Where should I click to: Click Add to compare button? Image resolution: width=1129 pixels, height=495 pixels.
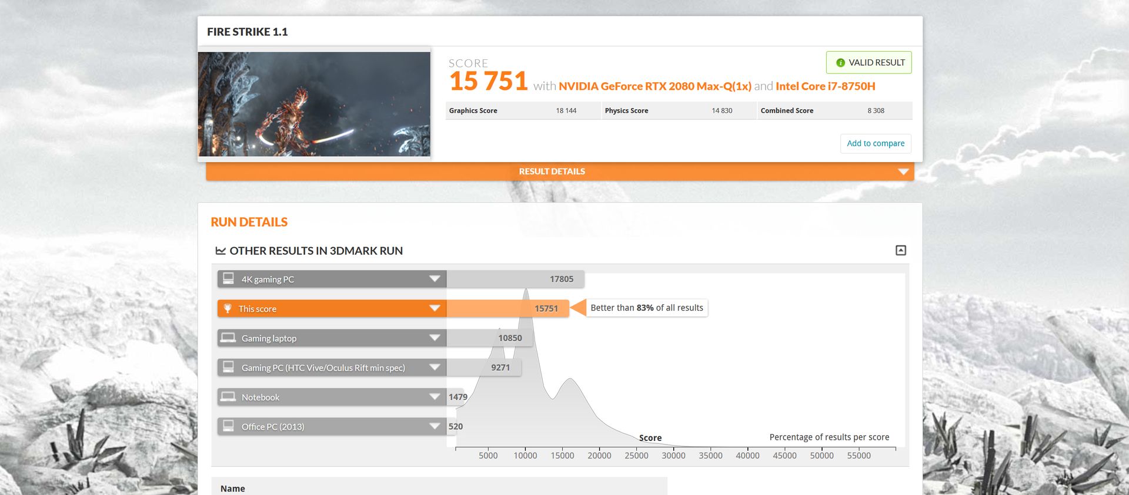click(876, 143)
